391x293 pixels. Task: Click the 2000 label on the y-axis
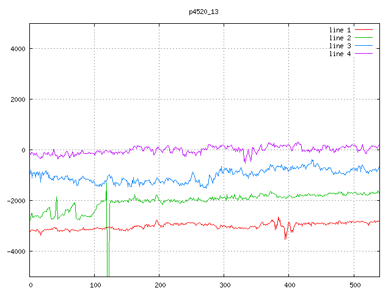tap(16, 99)
